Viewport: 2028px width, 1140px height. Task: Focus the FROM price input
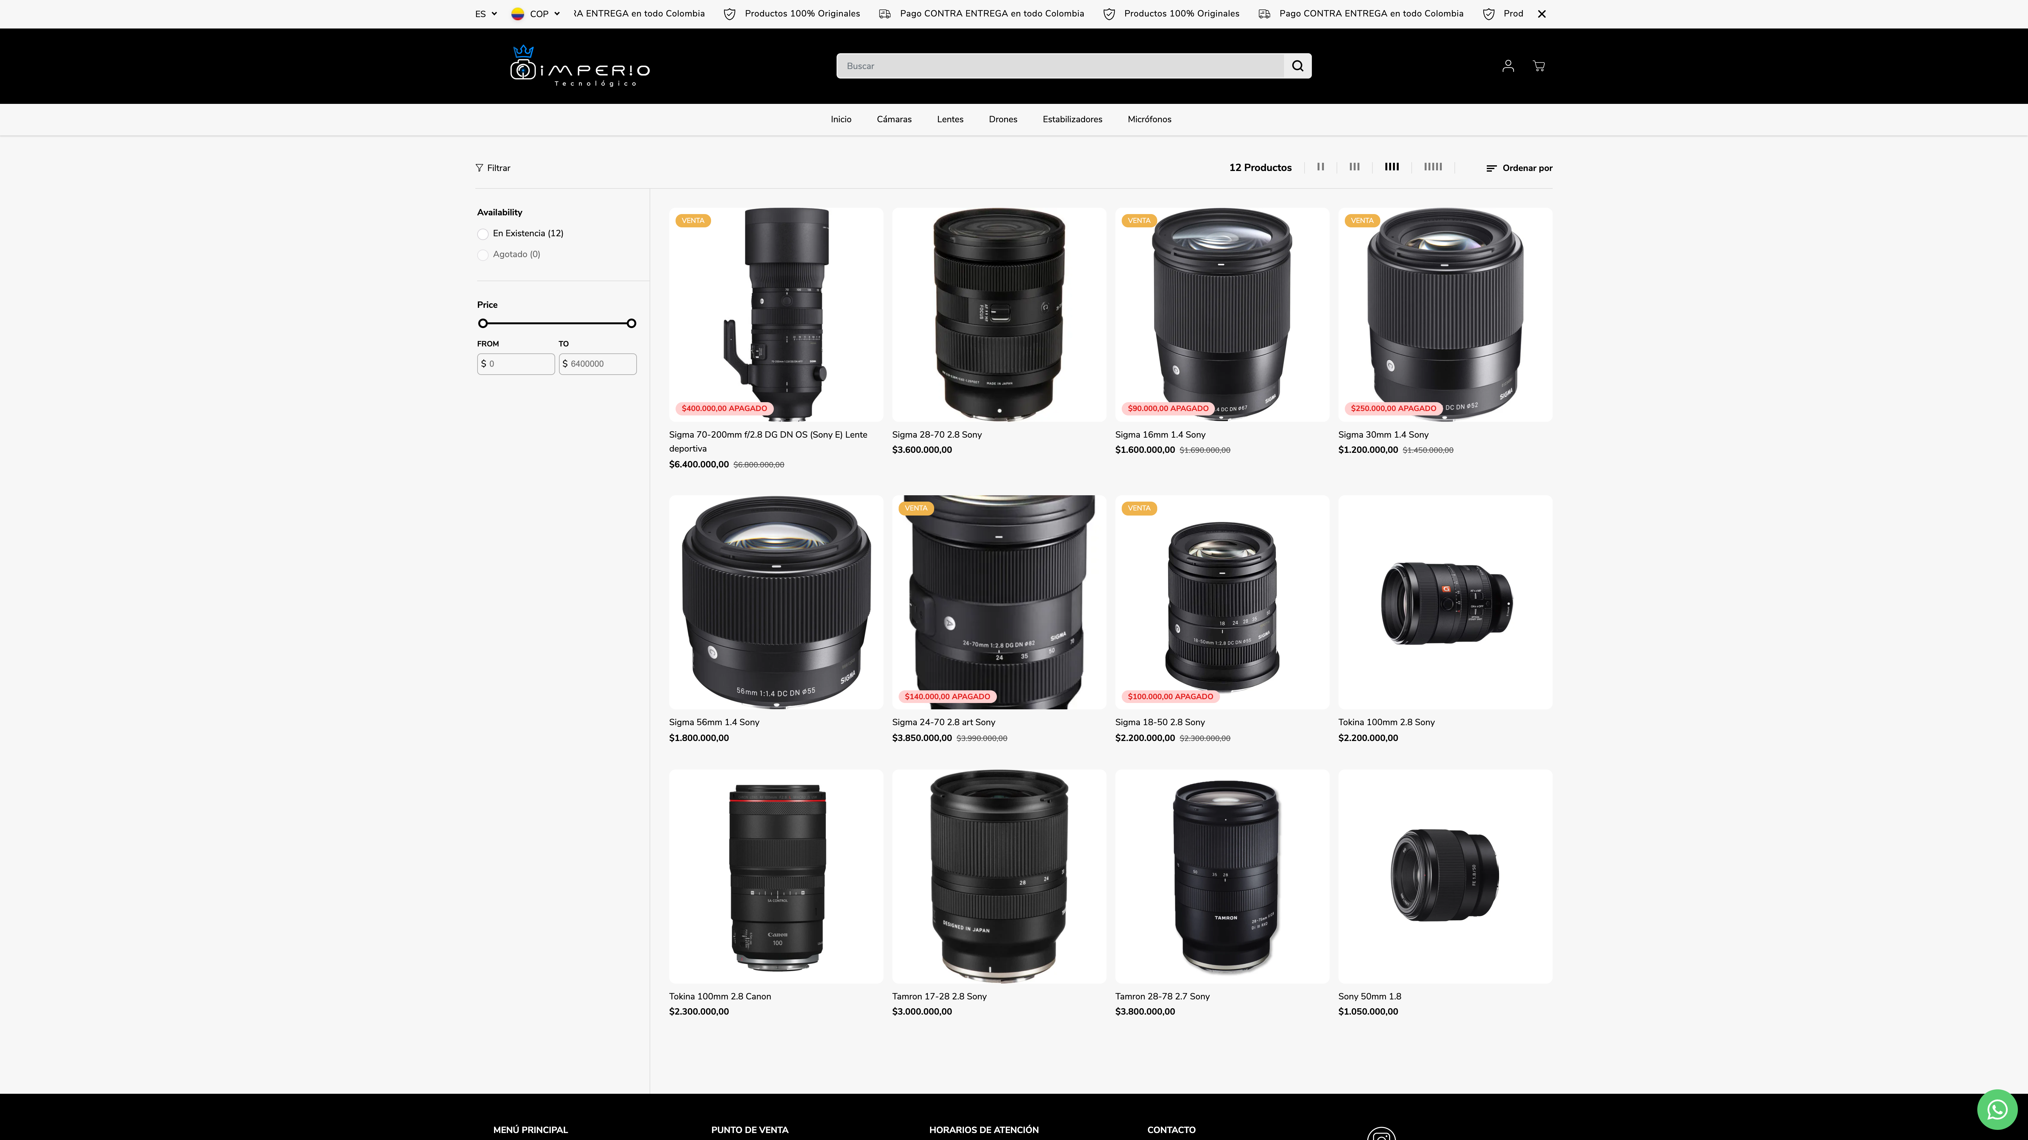(516, 364)
